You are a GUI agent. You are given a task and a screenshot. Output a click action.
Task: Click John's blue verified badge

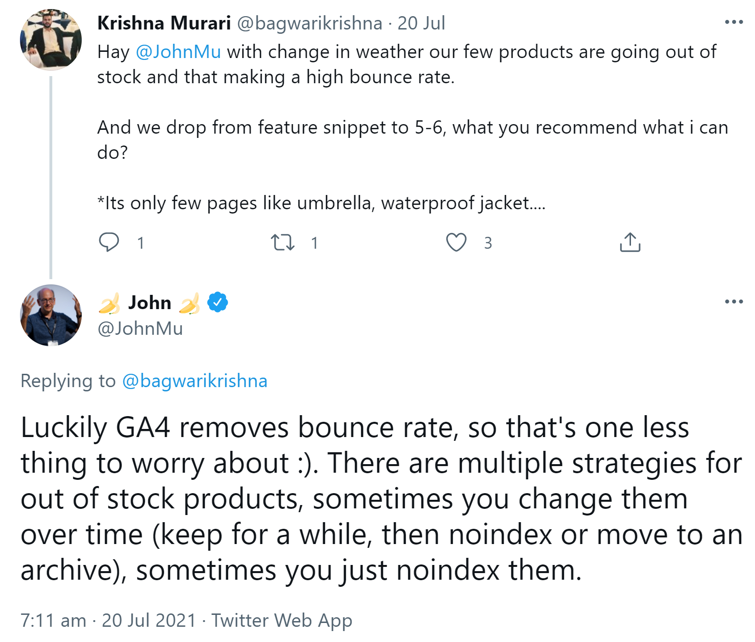(x=218, y=302)
